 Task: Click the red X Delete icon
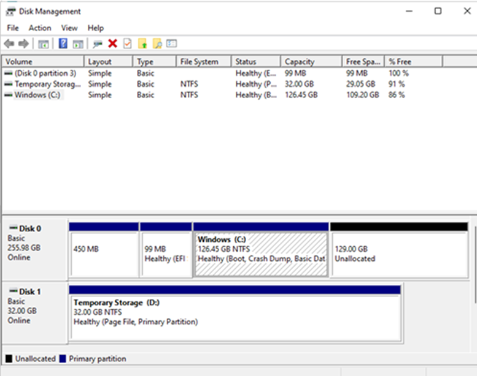(112, 43)
